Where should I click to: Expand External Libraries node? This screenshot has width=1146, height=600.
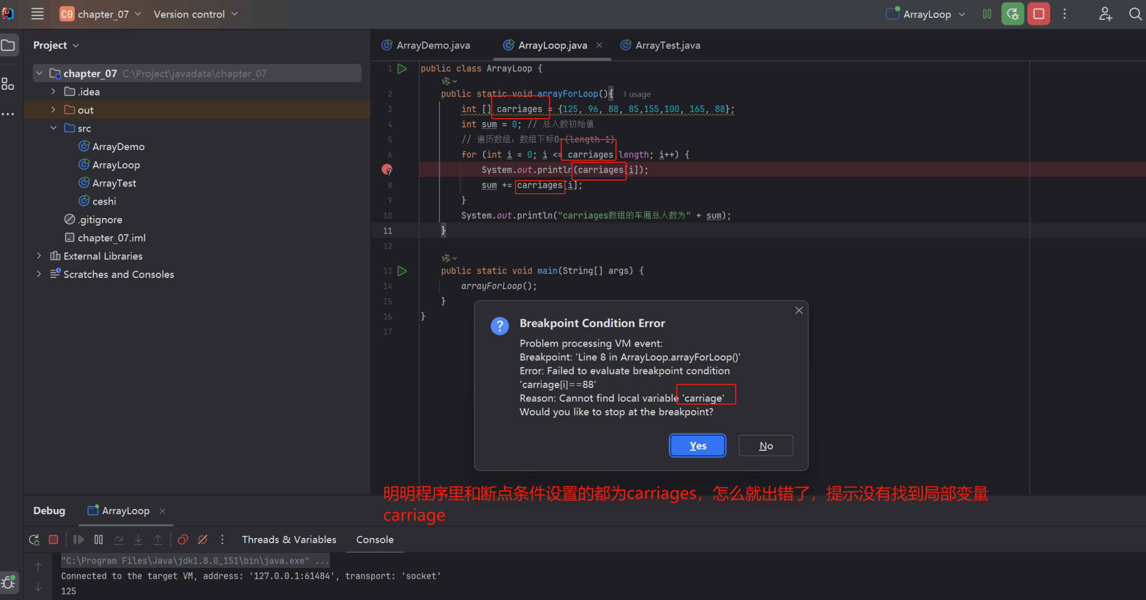click(39, 256)
